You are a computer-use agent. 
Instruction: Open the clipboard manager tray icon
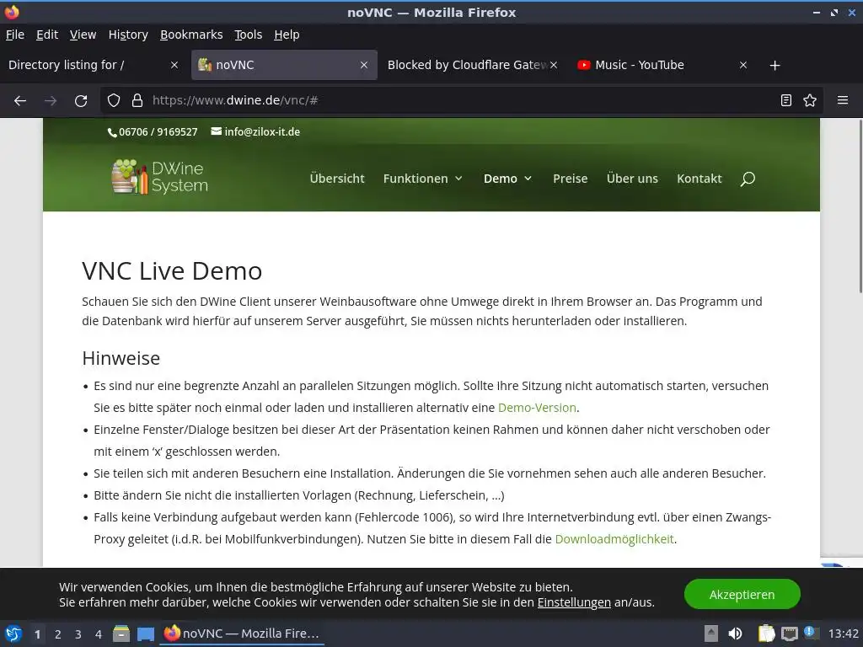click(766, 634)
